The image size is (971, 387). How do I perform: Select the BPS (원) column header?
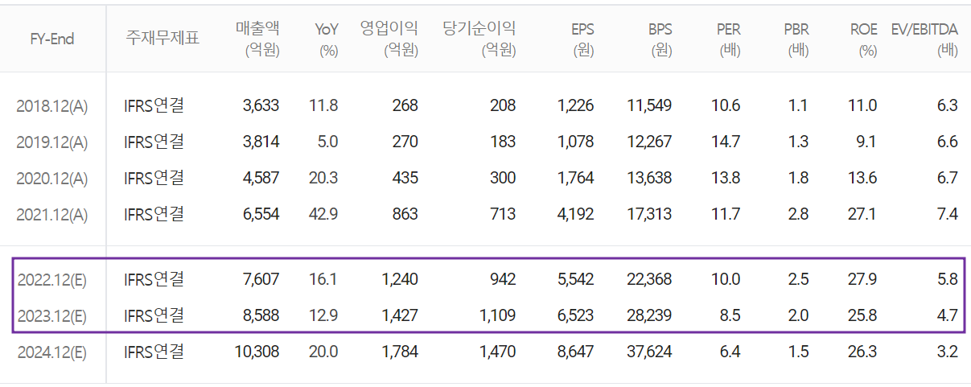[660, 39]
